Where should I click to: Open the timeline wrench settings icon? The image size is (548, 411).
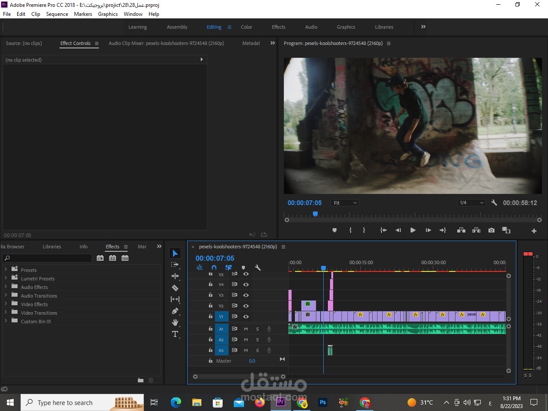click(258, 267)
